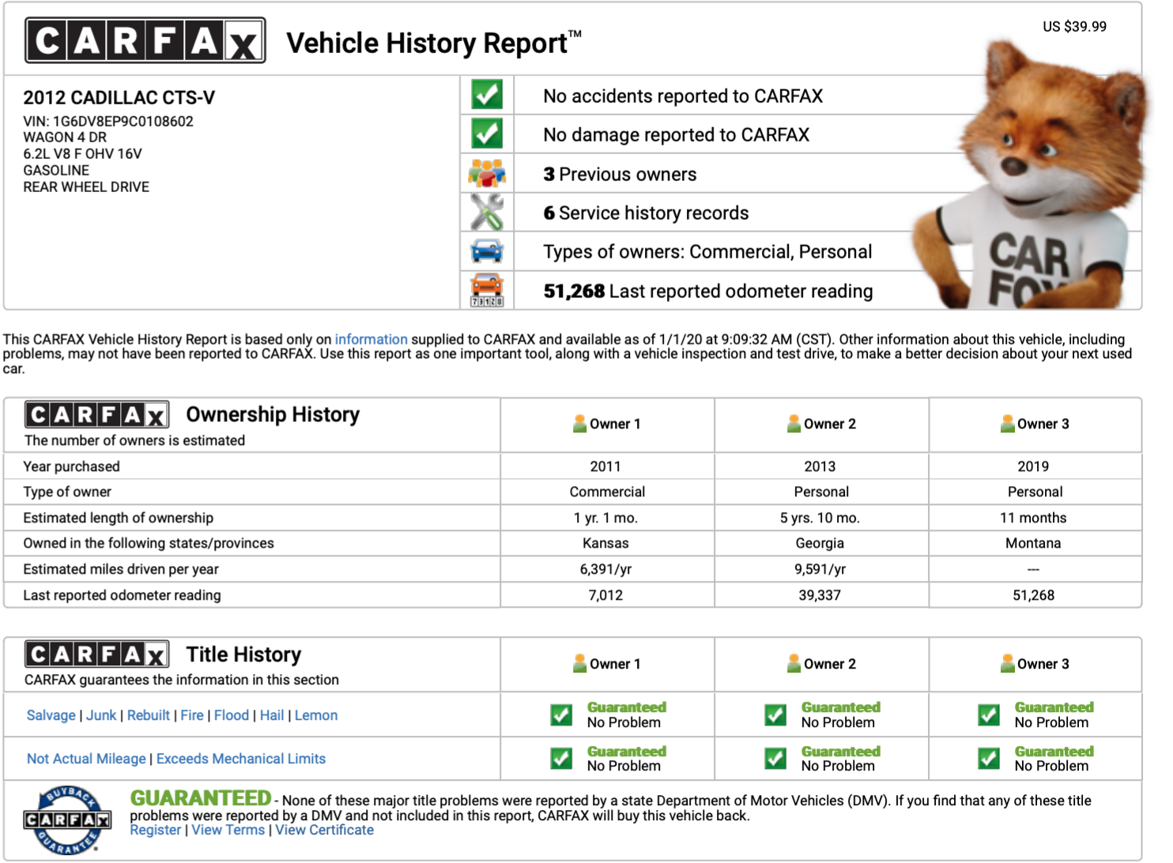The width and height of the screenshot is (1173, 863).
Task: Open the 'information' link in the disclaimer paragraph
Action: click(371, 339)
